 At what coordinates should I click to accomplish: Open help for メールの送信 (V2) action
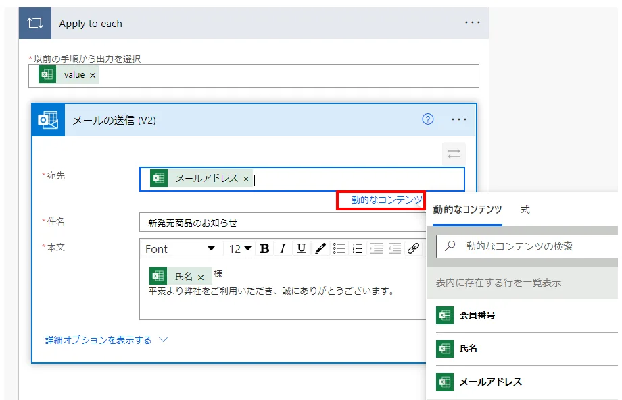(x=427, y=119)
